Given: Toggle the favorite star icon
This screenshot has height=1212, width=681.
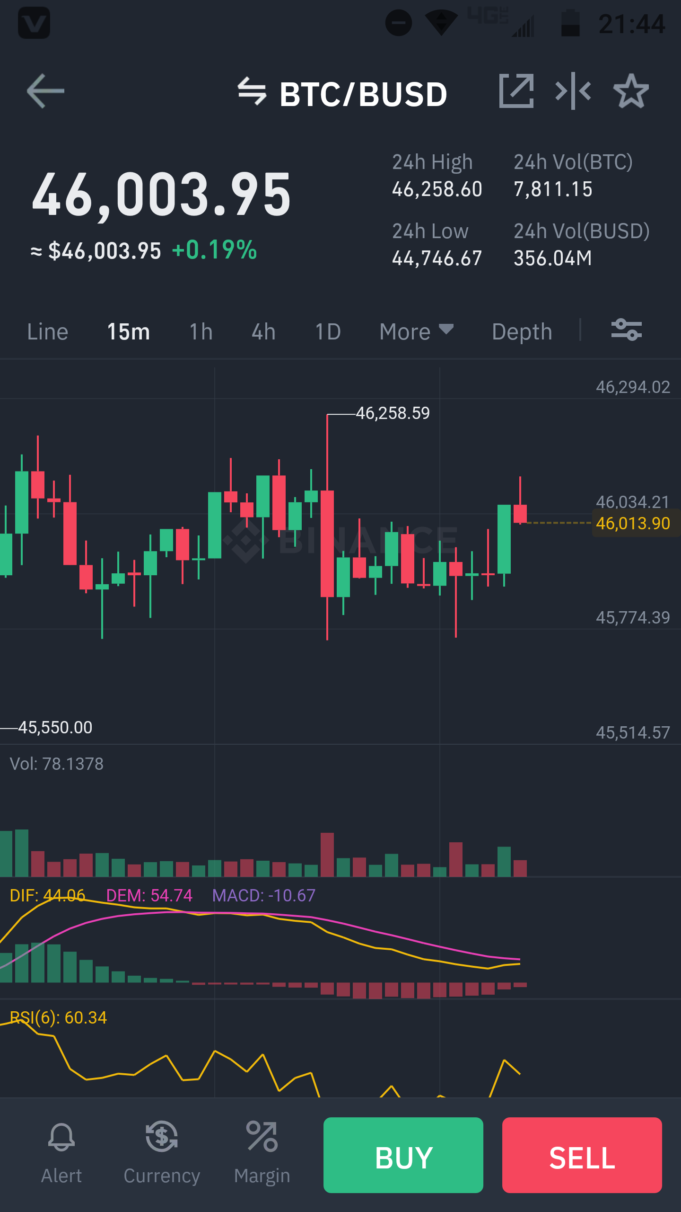Looking at the screenshot, I should pos(631,91).
